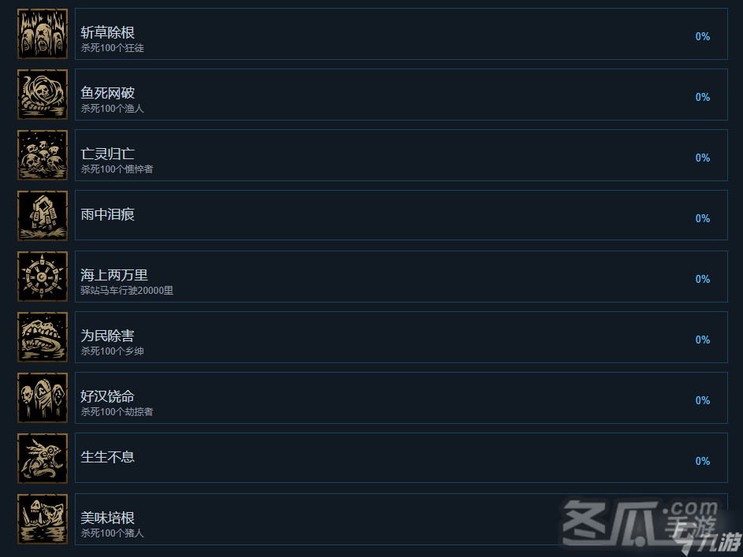Click the 雨中泪痕 tombstone icon
This screenshot has height=557, width=743.
click(43, 216)
